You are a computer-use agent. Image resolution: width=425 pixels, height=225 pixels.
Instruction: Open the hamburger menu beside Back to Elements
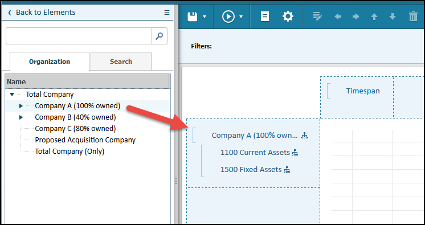pos(167,13)
